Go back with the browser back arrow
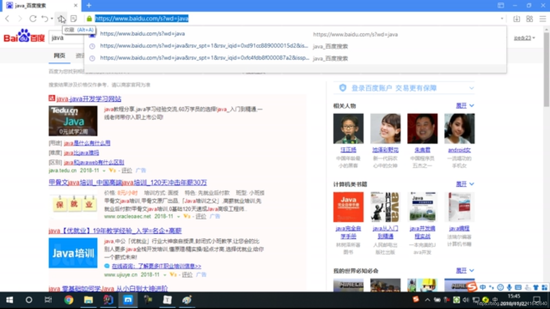The width and height of the screenshot is (550, 309). [7, 19]
